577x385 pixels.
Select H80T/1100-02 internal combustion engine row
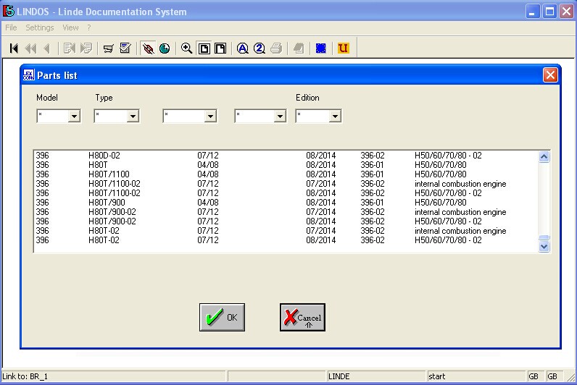coord(286,184)
